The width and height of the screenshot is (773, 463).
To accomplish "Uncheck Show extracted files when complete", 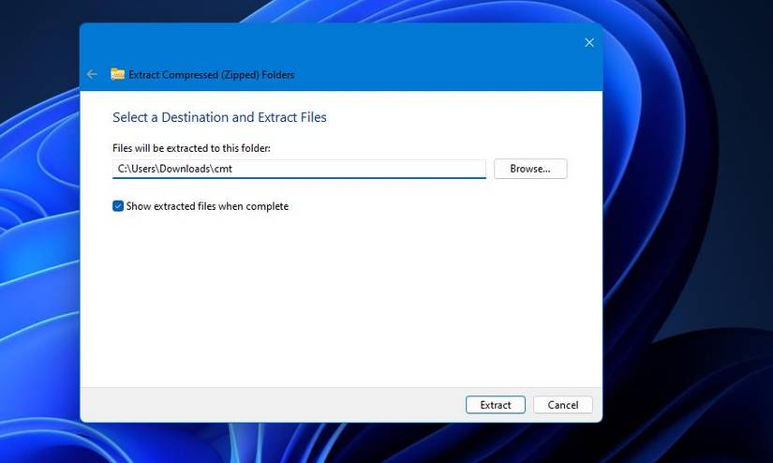I will point(118,206).
